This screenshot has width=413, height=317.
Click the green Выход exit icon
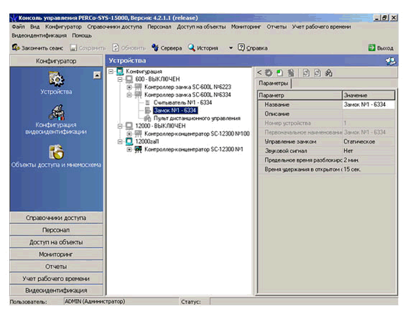371,48
